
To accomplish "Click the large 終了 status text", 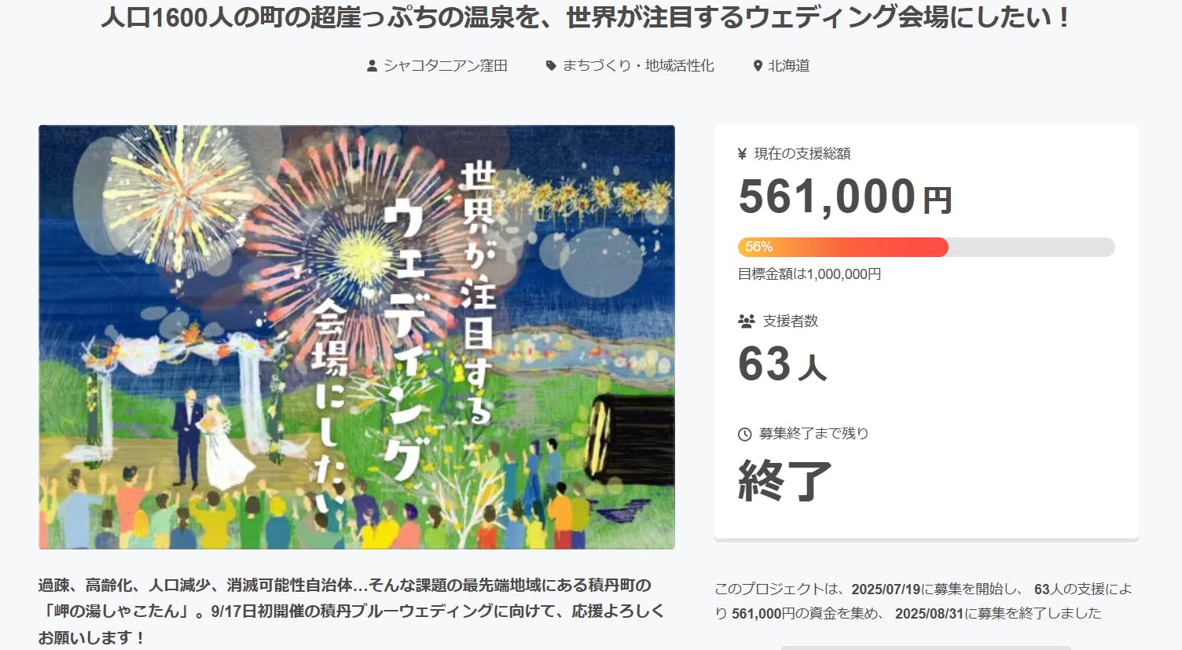I will click(784, 480).
